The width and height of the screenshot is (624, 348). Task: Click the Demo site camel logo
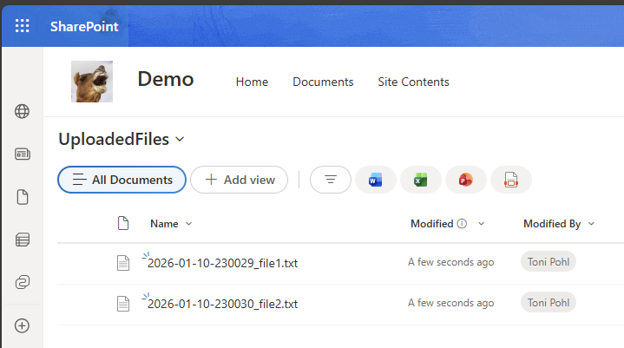(92, 82)
